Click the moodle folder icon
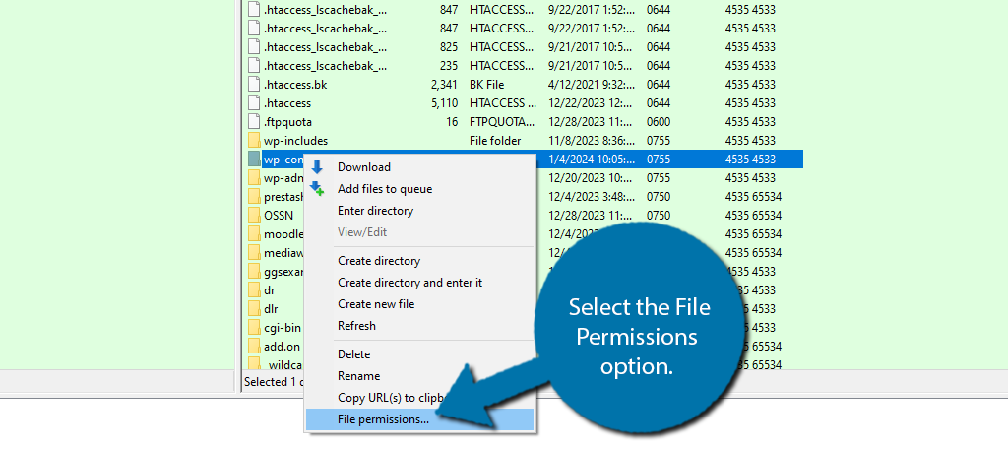Viewport: 1008px width, 449px height. click(x=254, y=234)
